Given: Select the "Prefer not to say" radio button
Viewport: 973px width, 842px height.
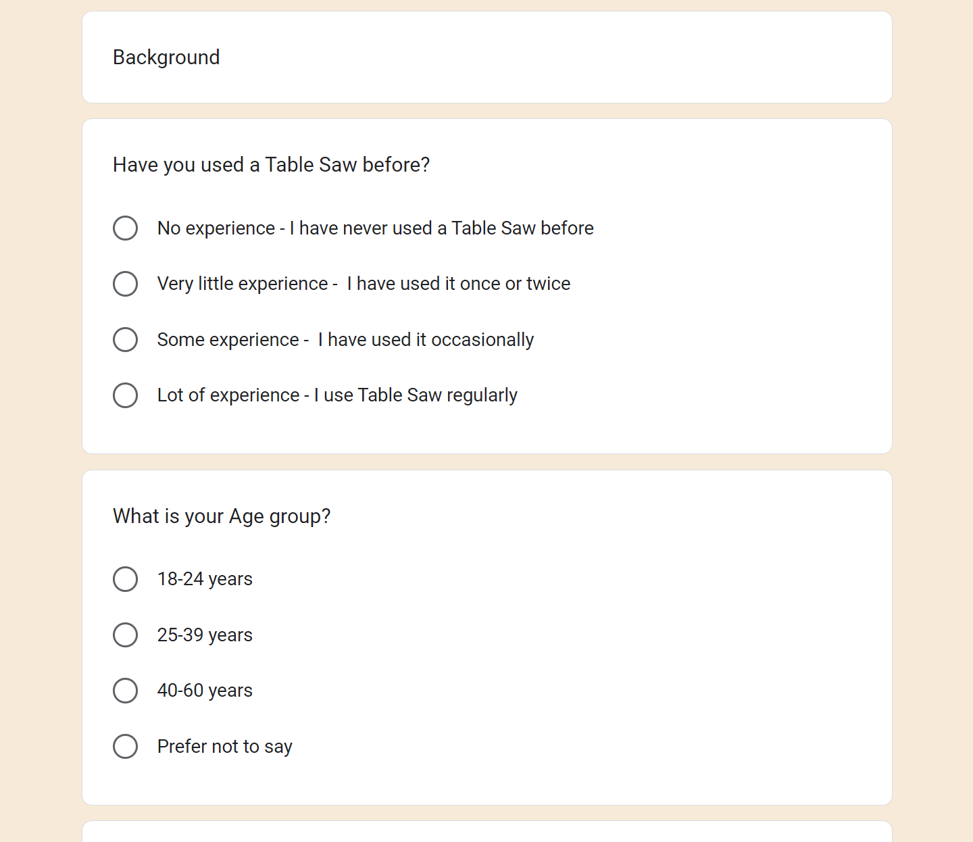Looking at the screenshot, I should coord(125,747).
